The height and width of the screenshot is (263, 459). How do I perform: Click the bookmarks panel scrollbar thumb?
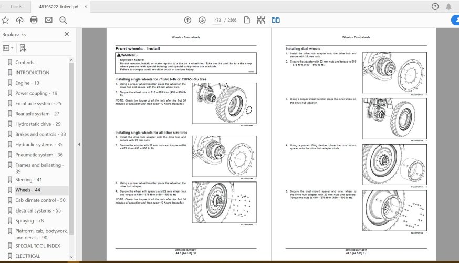[x=71, y=148]
